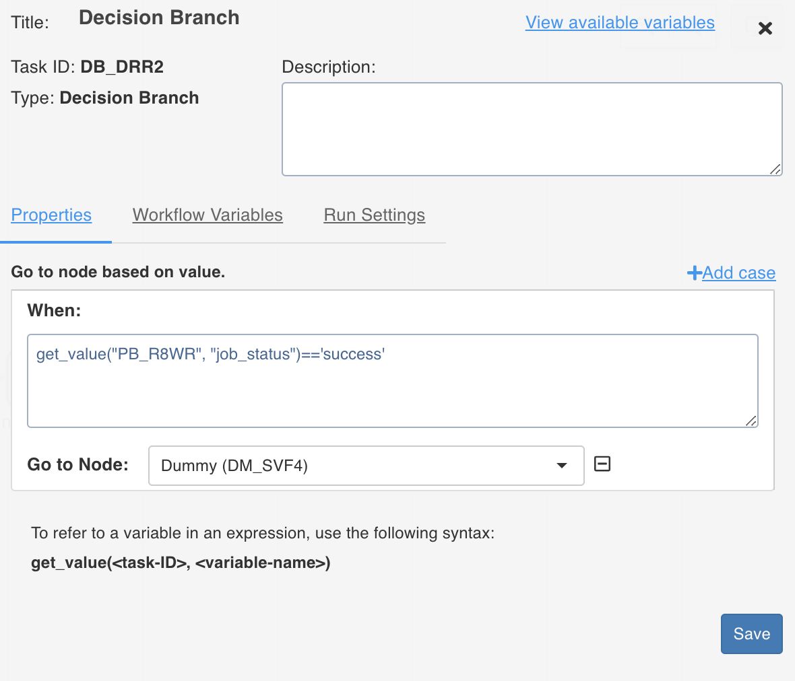The width and height of the screenshot is (795, 681).
Task: Click the plus icon beside Add case
Action: [694, 273]
